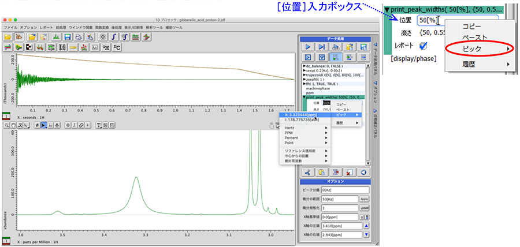
Task: Collapse the print_peak_widths entry in processing list
Action: click(304, 98)
